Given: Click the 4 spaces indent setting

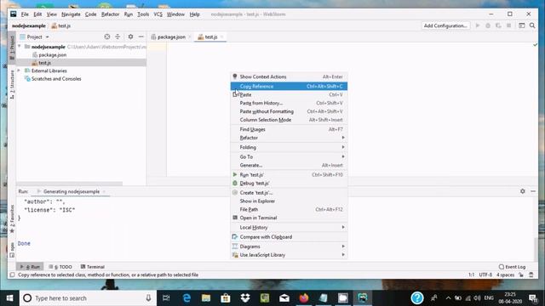Looking at the screenshot, I should click(505, 275).
